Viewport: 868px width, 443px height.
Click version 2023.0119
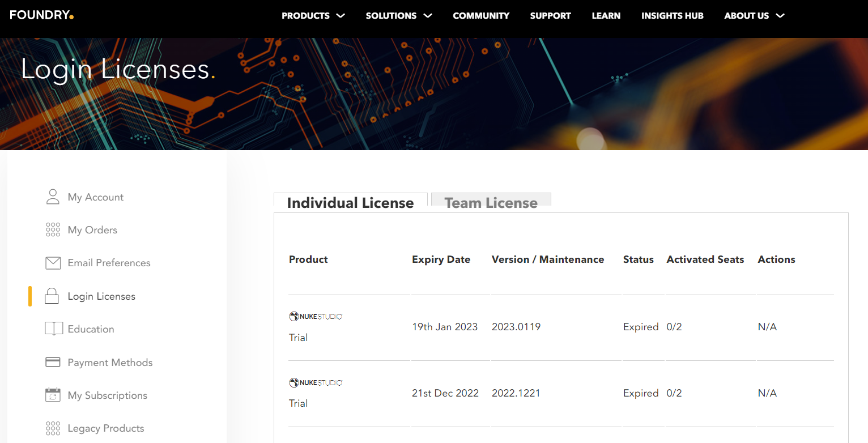coord(516,327)
